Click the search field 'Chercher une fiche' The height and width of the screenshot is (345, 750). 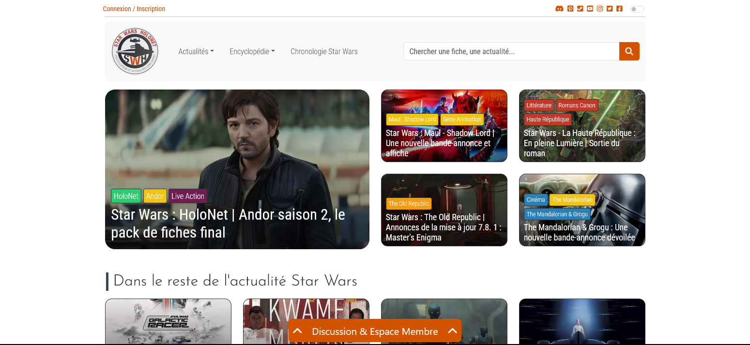click(511, 51)
